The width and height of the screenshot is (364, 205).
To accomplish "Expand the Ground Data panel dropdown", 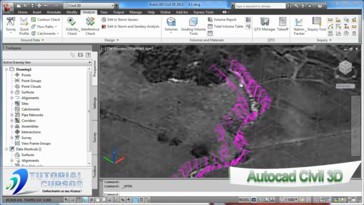I will point(32,40).
